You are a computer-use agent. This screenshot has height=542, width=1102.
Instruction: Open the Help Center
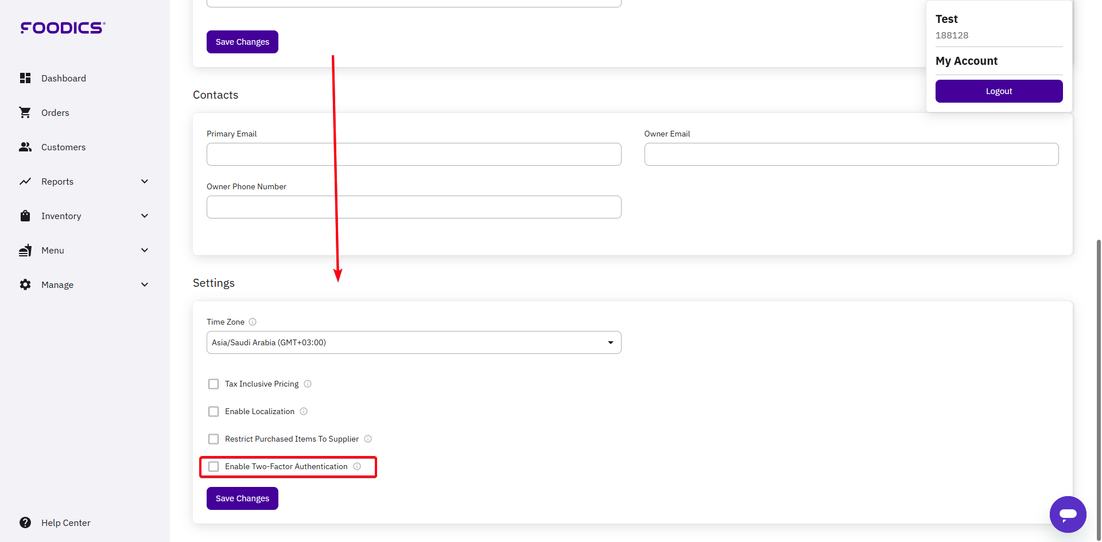(x=65, y=522)
